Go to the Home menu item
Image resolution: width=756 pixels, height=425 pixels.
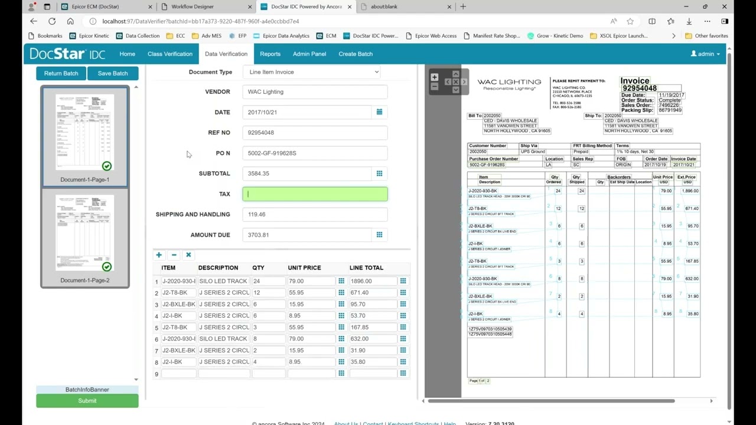coord(127,54)
